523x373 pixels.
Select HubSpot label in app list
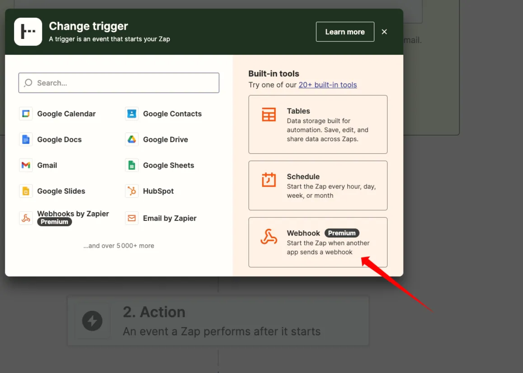158,191
